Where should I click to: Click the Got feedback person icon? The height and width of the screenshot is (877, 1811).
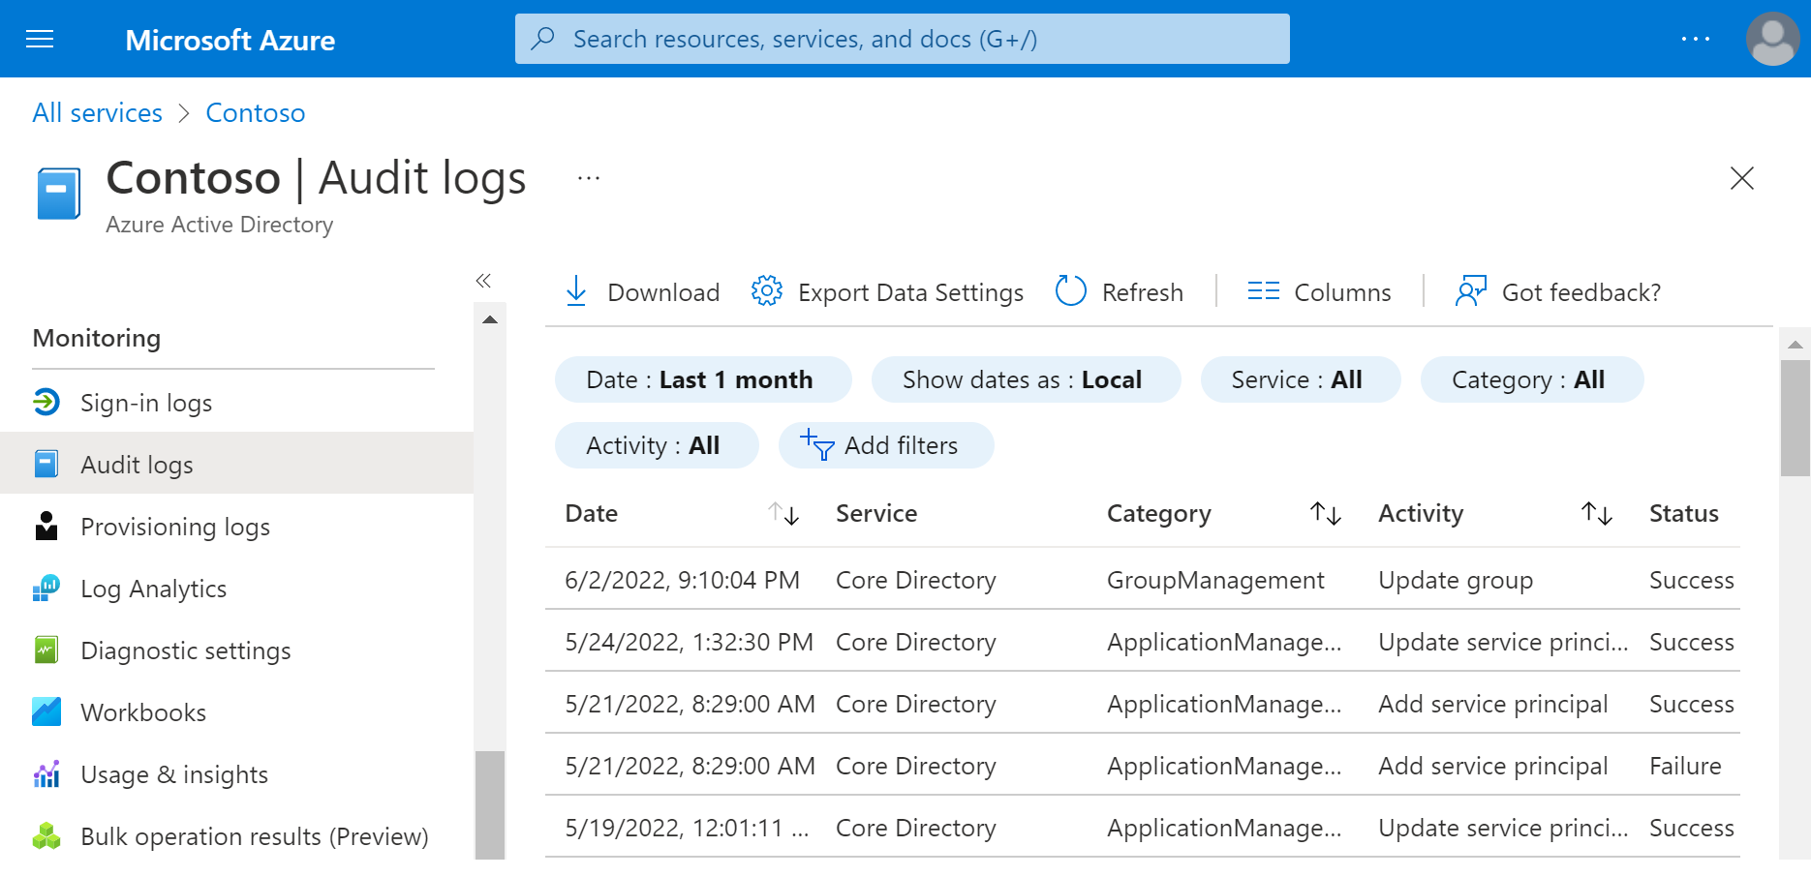(1470, 290)
